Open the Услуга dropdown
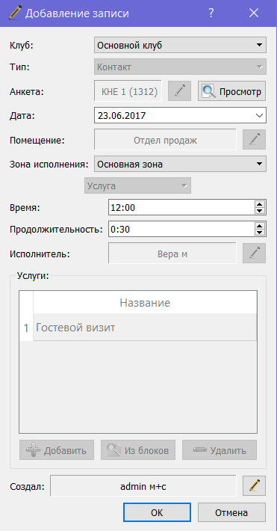The width and height of the screenshot is (277, 531). point(137,185)
